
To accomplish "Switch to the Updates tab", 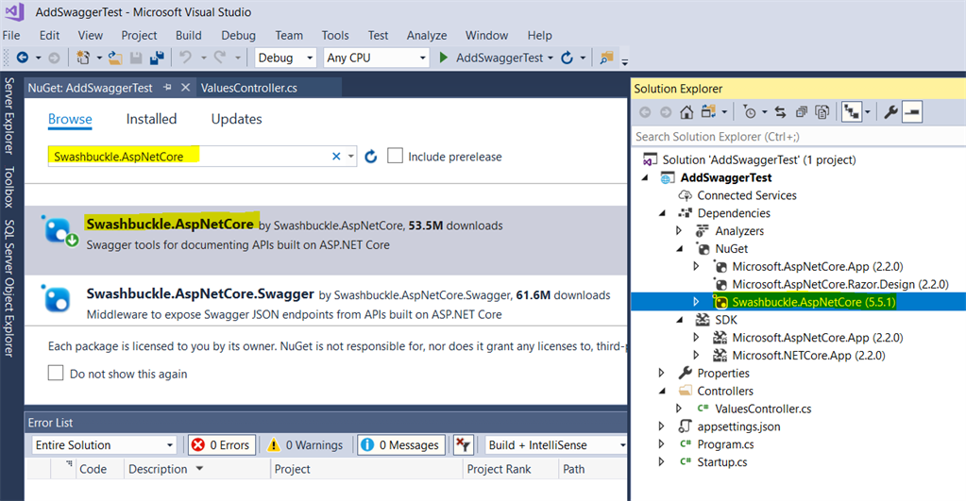I will point(237,119).
